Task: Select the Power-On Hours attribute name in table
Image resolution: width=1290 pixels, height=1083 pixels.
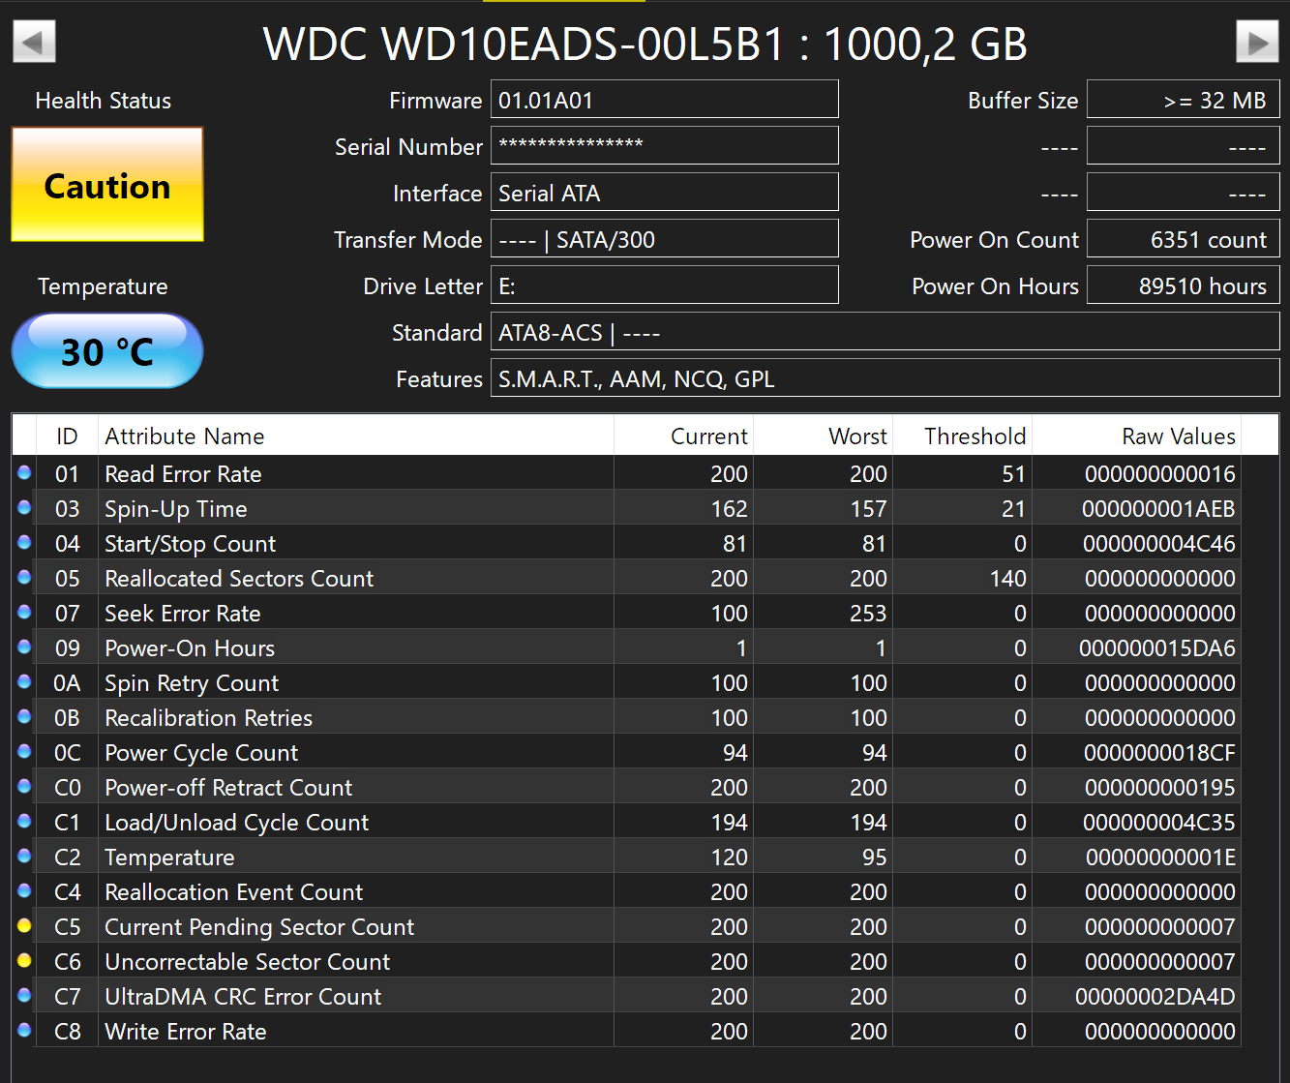Action: click(190, 648)
